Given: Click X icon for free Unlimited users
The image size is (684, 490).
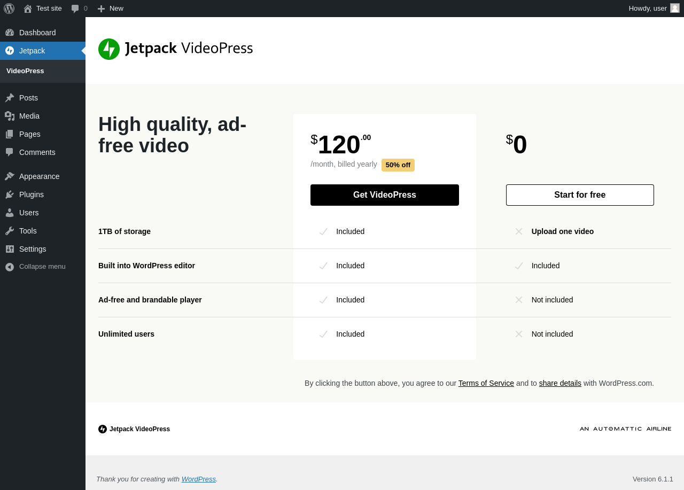Looking at the screenshot, I should (x=519, y=334).
